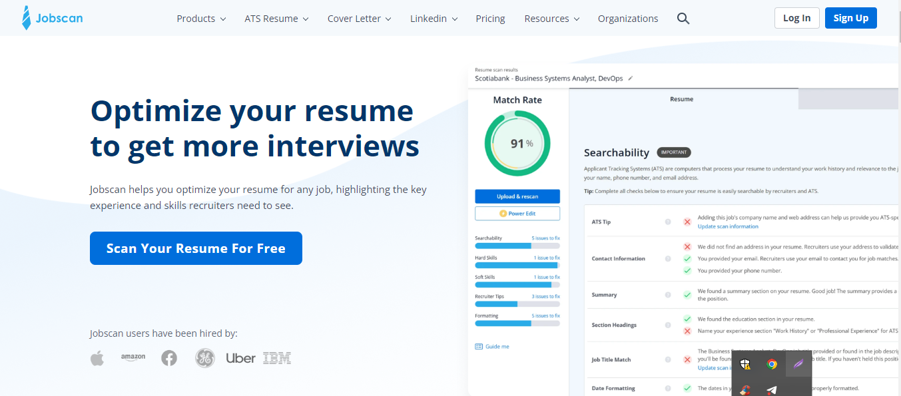Open the search magnifier icon
Screen dimensions: 901x396
pos(683,19)
